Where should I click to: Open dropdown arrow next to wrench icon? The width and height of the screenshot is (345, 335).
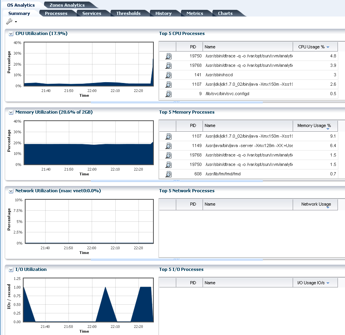coord(16,22)
